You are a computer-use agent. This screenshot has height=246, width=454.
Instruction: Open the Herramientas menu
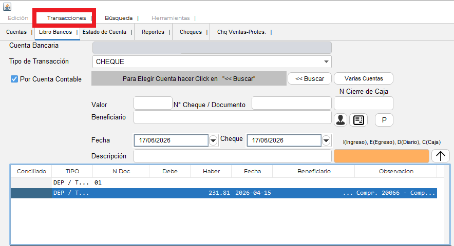click(x=171, y=18)
